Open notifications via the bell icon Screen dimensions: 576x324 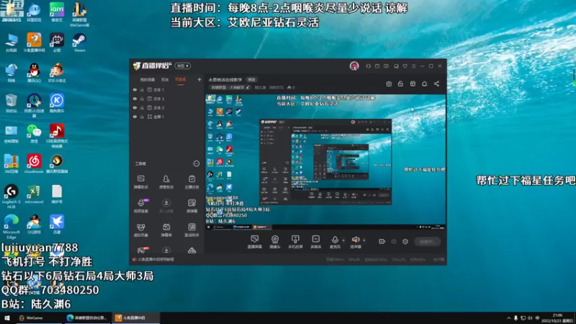point(424,84)
